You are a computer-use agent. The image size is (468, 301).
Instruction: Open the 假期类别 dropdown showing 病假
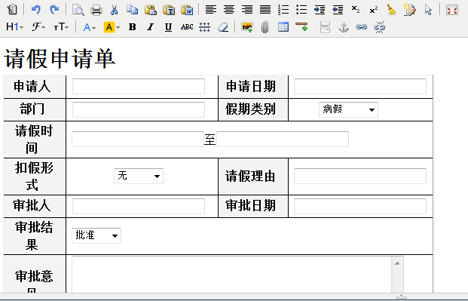pyautogui.click(x=348, y=109)
